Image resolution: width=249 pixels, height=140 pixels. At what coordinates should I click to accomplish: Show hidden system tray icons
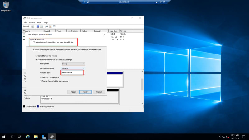coord(220,137)
